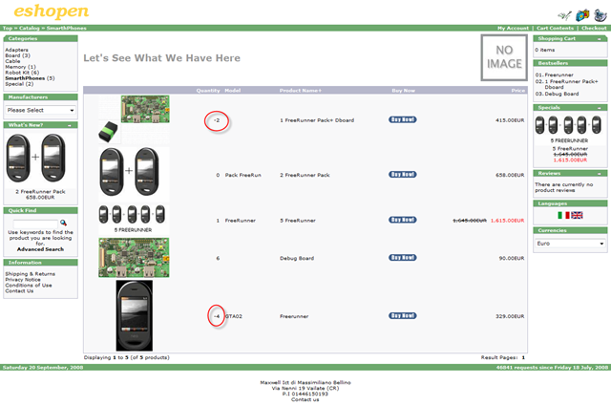Open the Manufacturers 'Please Select' dropdown

coord(40,111)
